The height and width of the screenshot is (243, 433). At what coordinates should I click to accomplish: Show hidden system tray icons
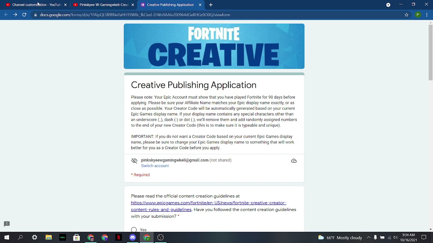pyautogui.click(x=369, y=238)
